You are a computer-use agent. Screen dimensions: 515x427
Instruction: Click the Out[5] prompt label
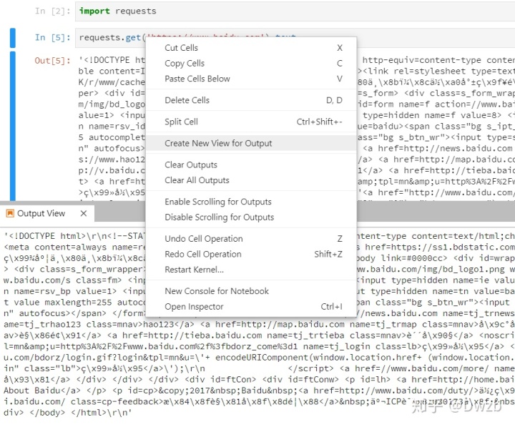[x=52, y=60]
